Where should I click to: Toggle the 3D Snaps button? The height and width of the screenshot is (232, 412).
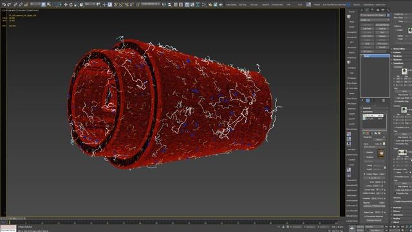point(115,5)
